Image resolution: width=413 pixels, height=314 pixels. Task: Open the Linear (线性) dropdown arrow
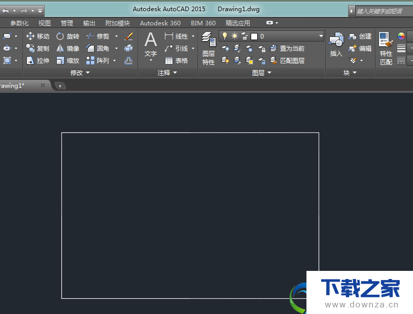(x=193, y=36)
